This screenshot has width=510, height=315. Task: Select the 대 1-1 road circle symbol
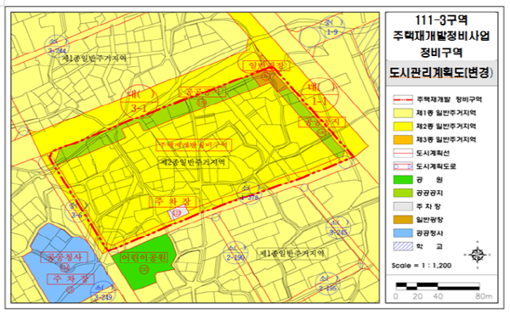coord(320,95)
